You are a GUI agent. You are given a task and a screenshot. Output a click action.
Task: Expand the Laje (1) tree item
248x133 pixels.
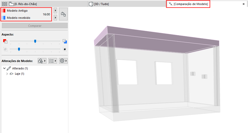click(x=7, y=74)
